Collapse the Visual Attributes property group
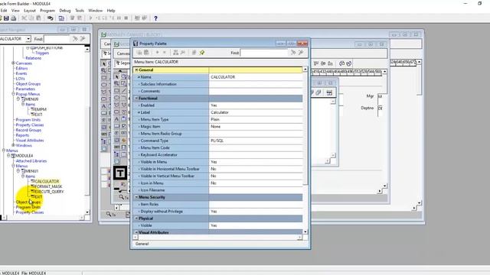 click(136, 232)
